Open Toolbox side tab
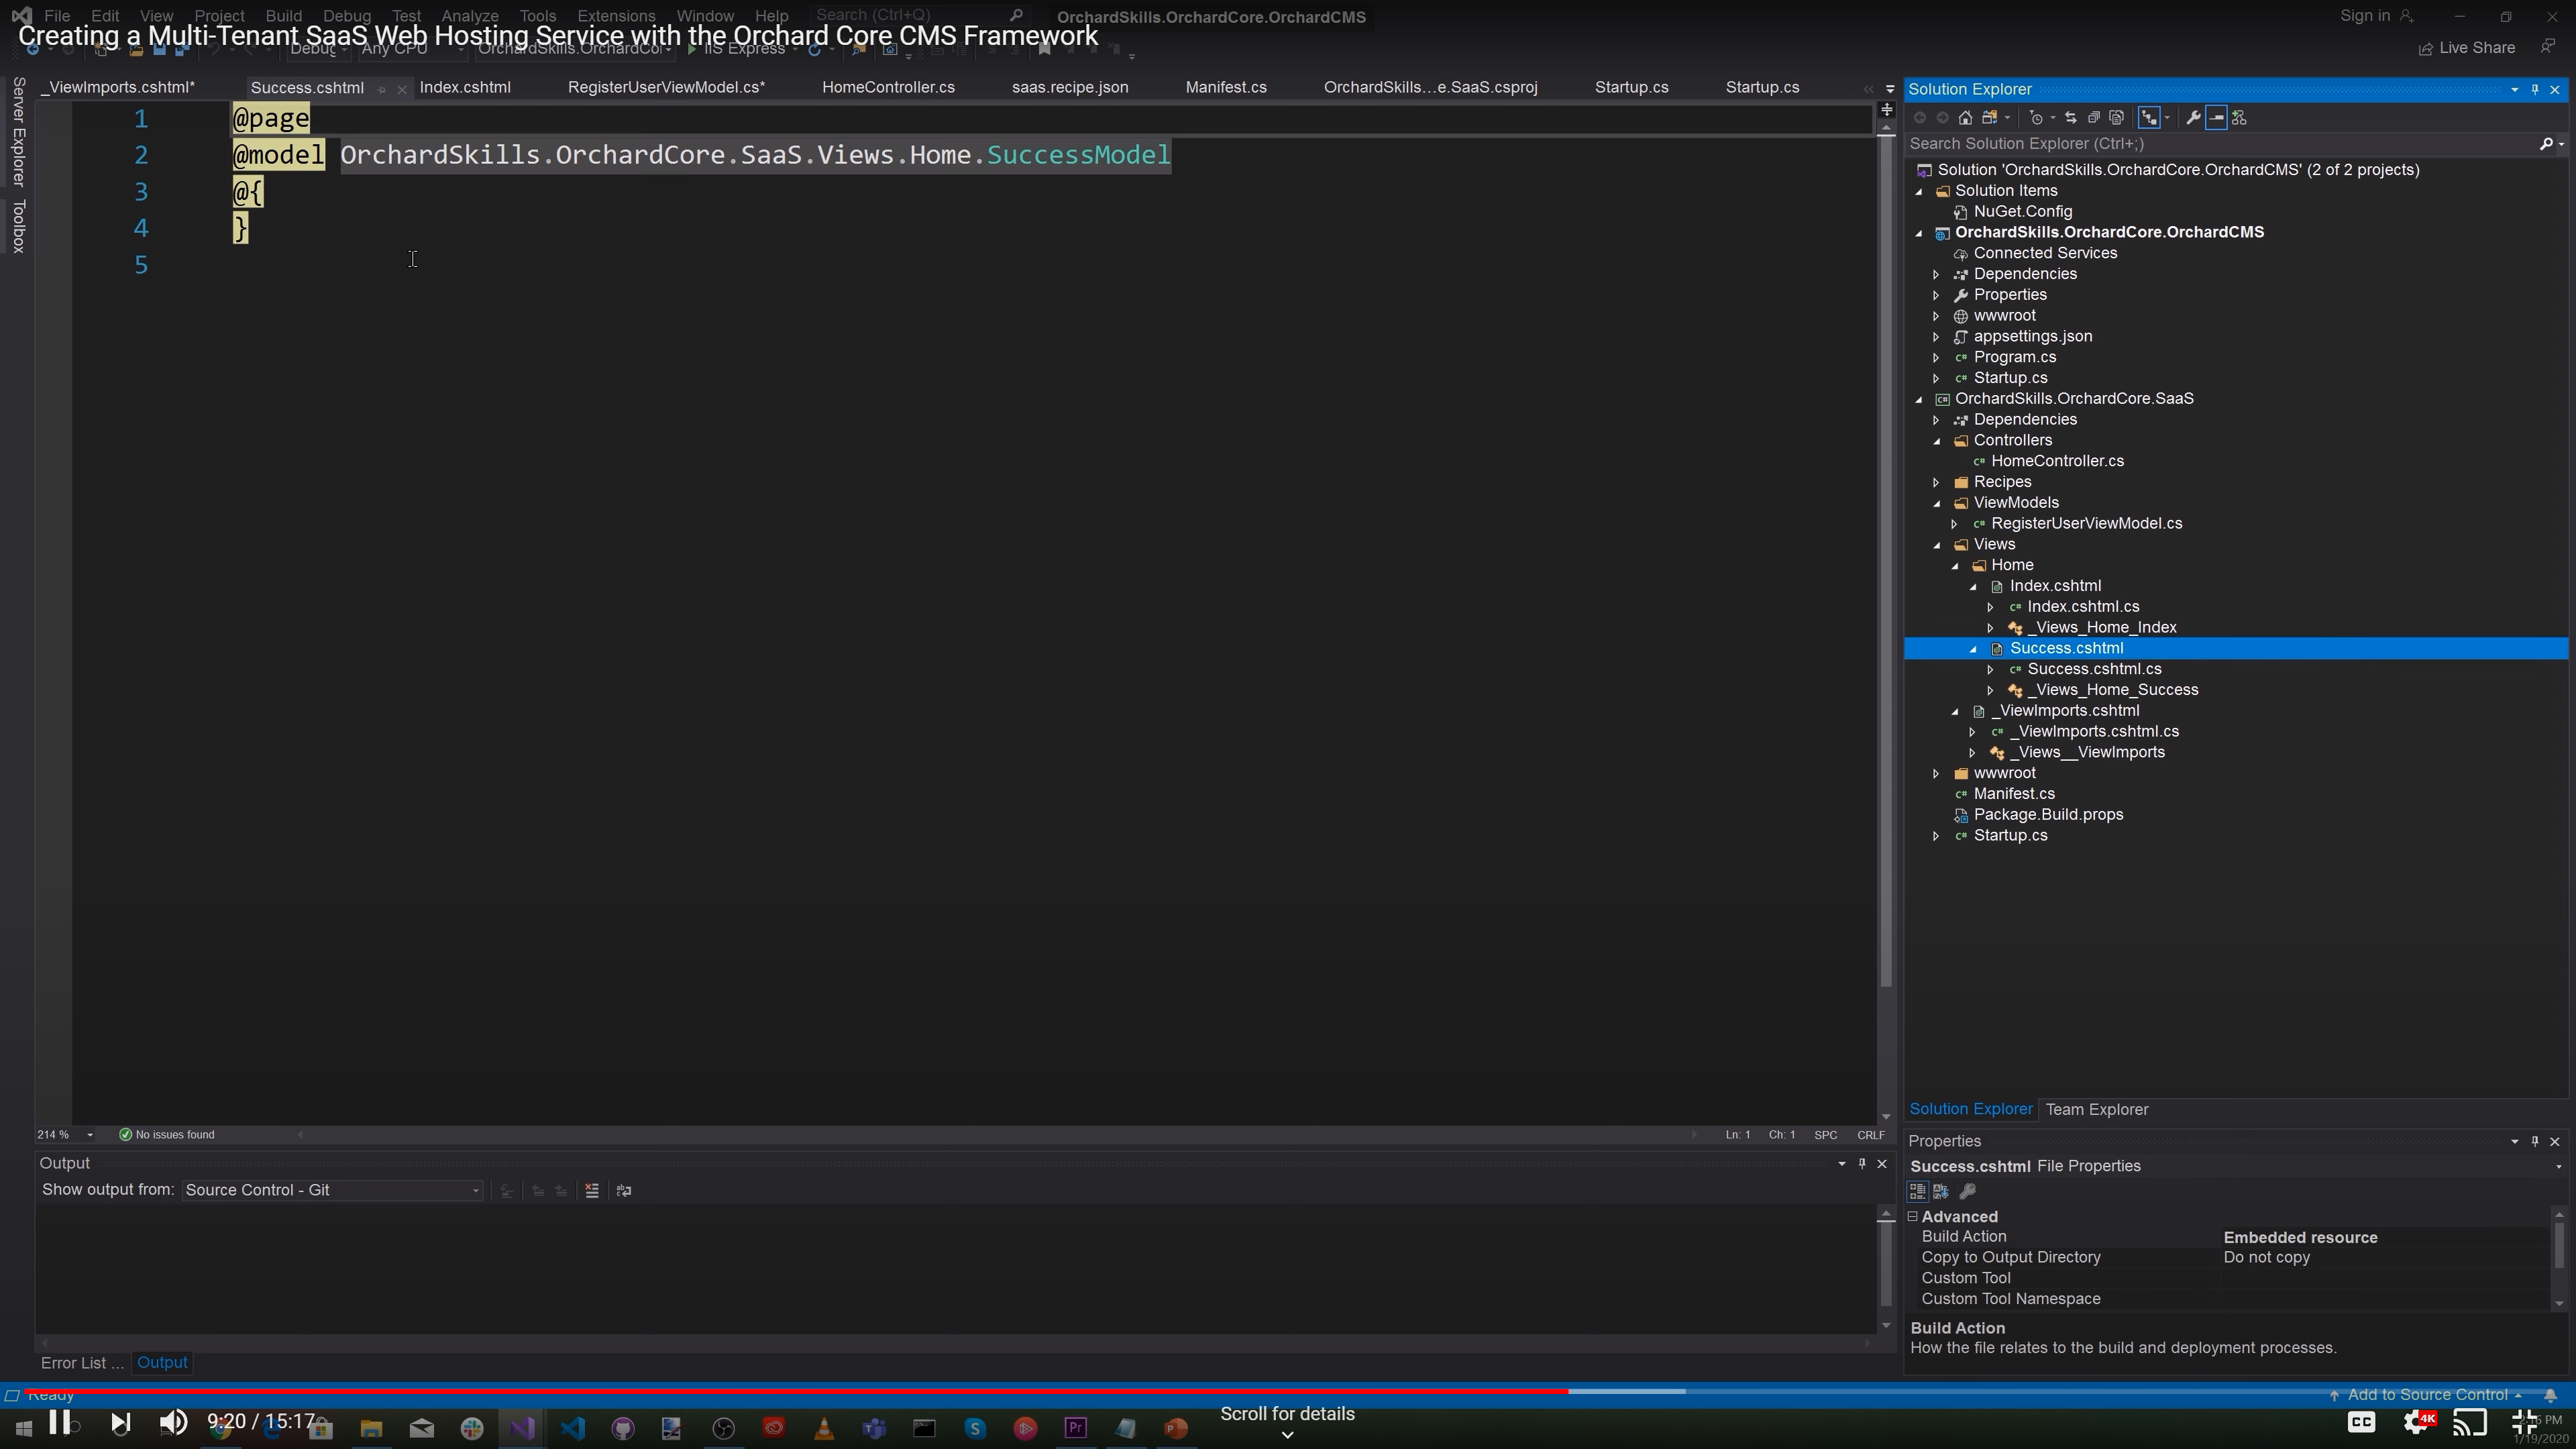Viewport: 2576px width, 1449px height. (x=18, y=226)
